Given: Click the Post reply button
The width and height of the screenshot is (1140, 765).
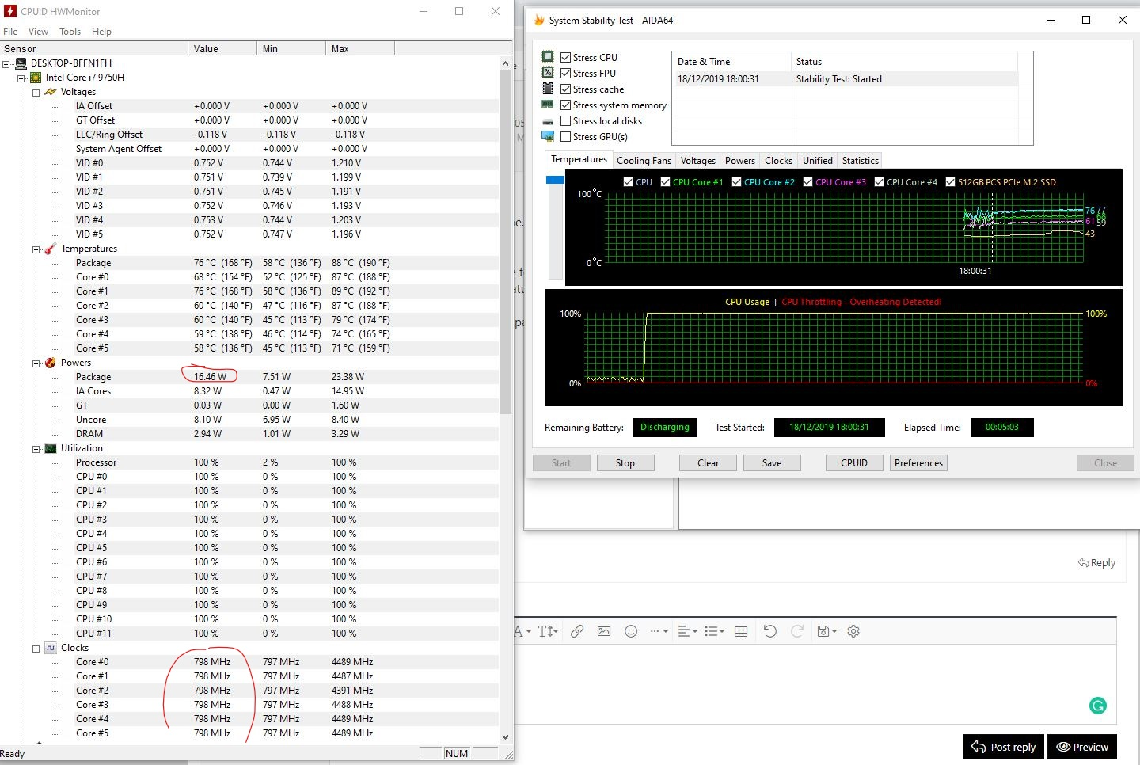Looking at the screenshot, I should pos(1004,747).
